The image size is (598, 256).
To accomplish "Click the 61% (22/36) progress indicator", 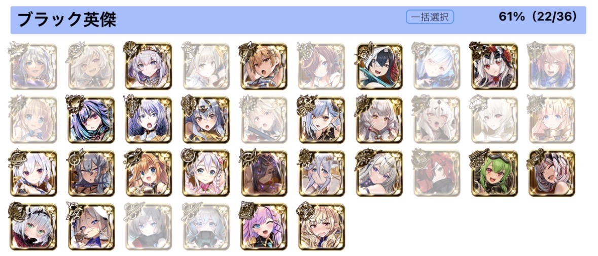I will coord(537,17).
